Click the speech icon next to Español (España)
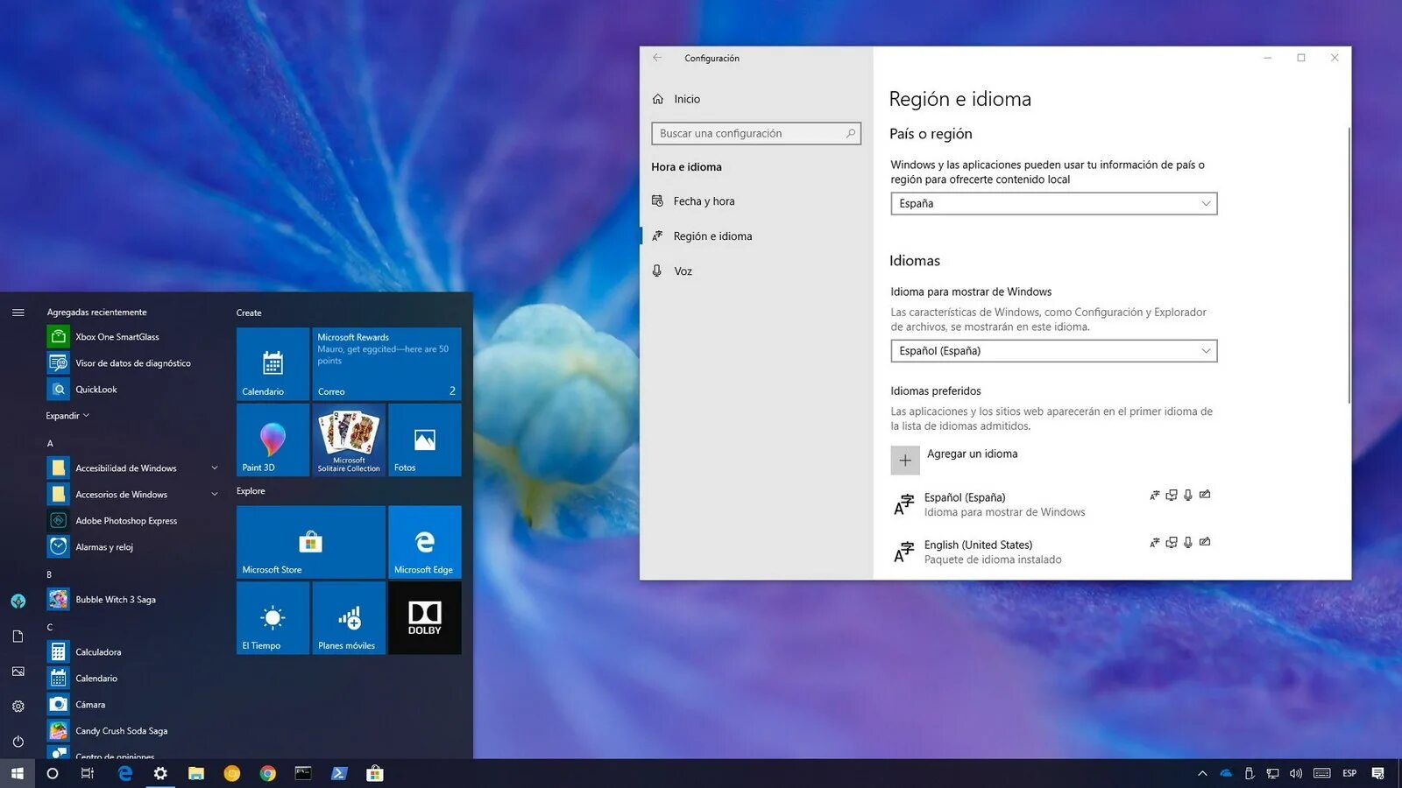The height and width of the screenshot is (788, 1402). point(1187,495)
